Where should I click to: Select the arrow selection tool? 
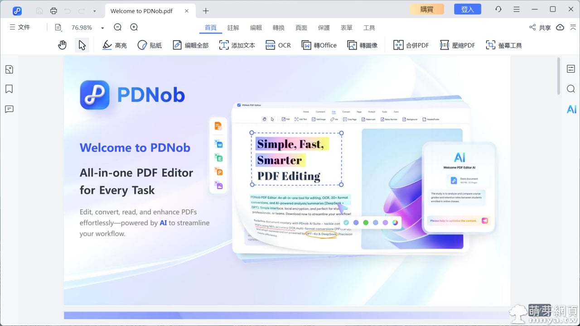coord(82,45)
